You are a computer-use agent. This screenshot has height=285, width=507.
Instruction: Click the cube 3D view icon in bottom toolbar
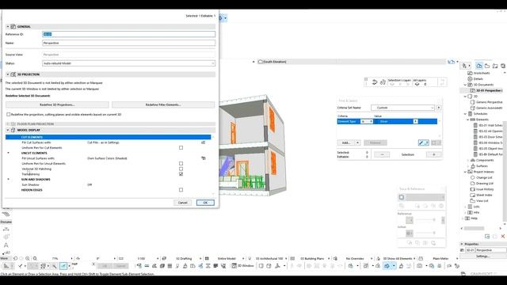(x=269, y=266)
